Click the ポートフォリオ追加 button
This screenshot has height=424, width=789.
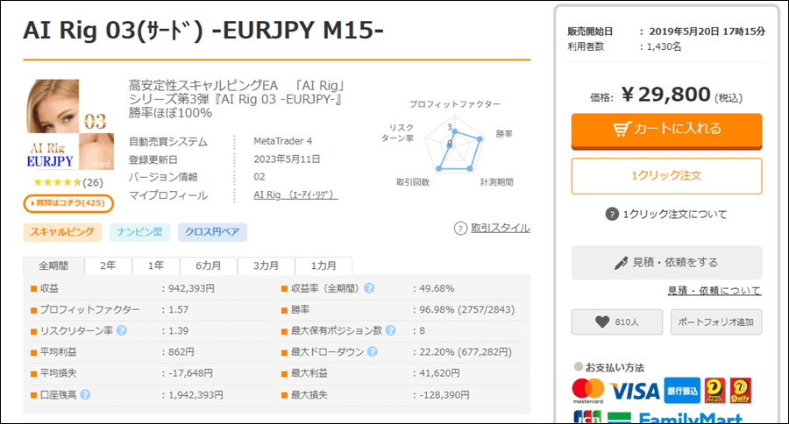coord(716,322)
